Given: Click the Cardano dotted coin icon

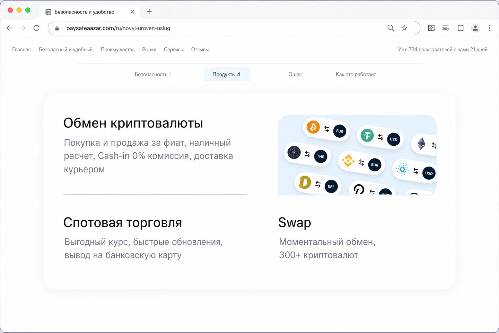Looking at the screenshot, I should 402,169.
